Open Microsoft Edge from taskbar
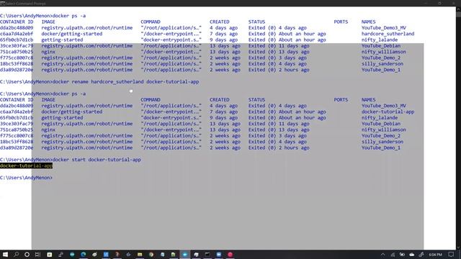461x259 pixels. coord(84,254)
